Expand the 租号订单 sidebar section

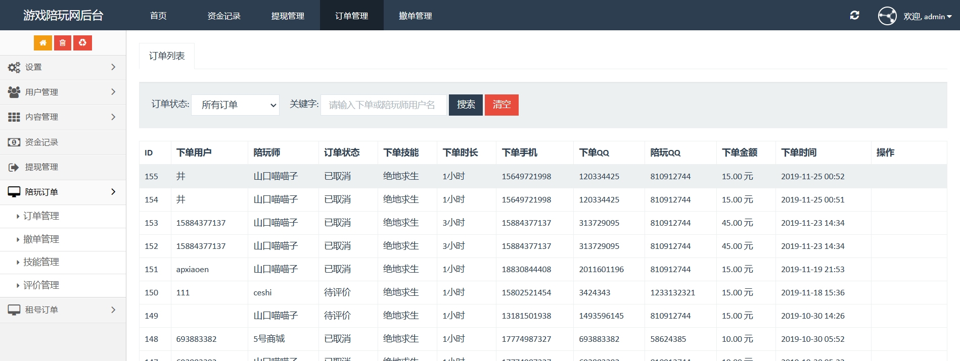[x=63, y=310]
